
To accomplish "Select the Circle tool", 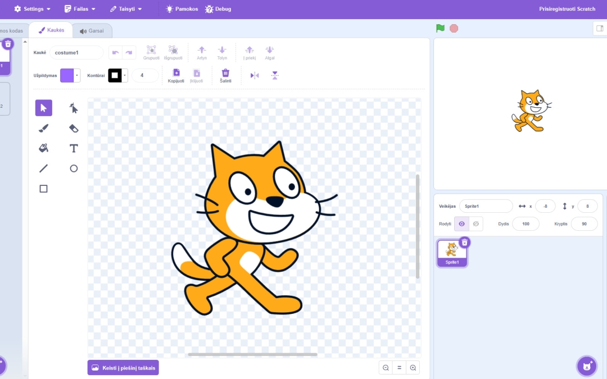I will (x=74, y=168).
